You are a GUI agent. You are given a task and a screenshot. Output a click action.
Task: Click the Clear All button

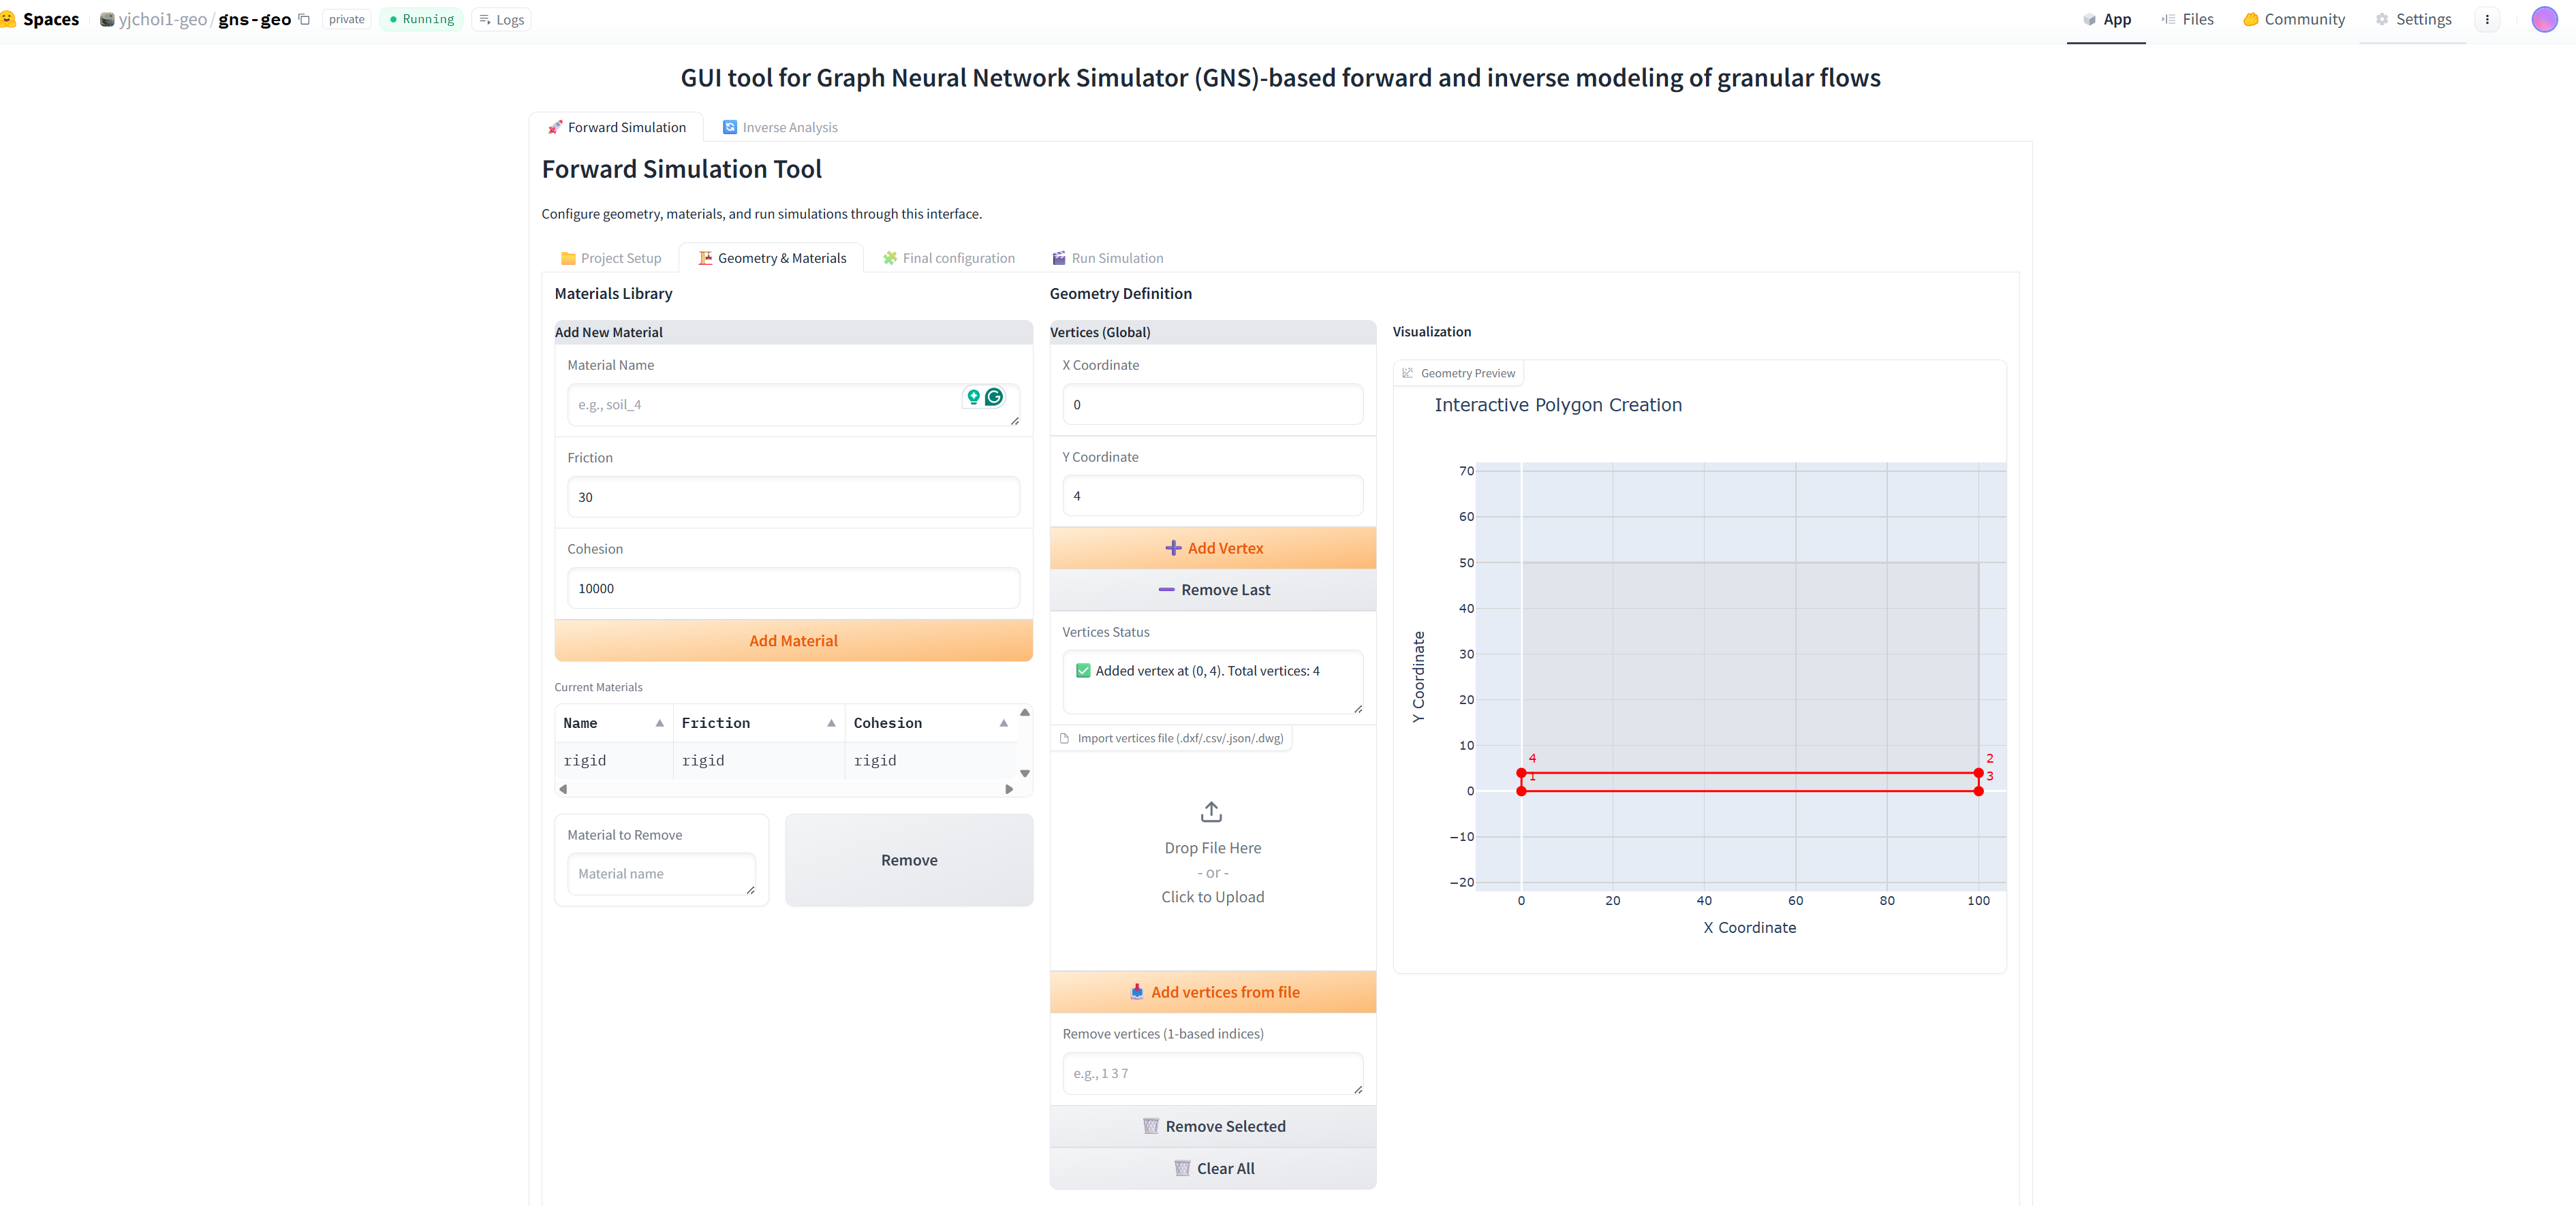coord(1212,1168)
